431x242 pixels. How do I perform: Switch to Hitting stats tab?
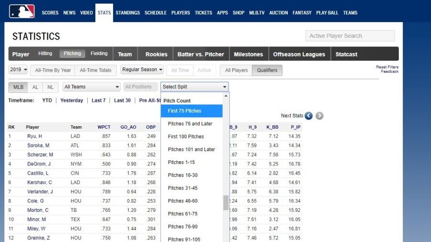(x=45, y=54)
